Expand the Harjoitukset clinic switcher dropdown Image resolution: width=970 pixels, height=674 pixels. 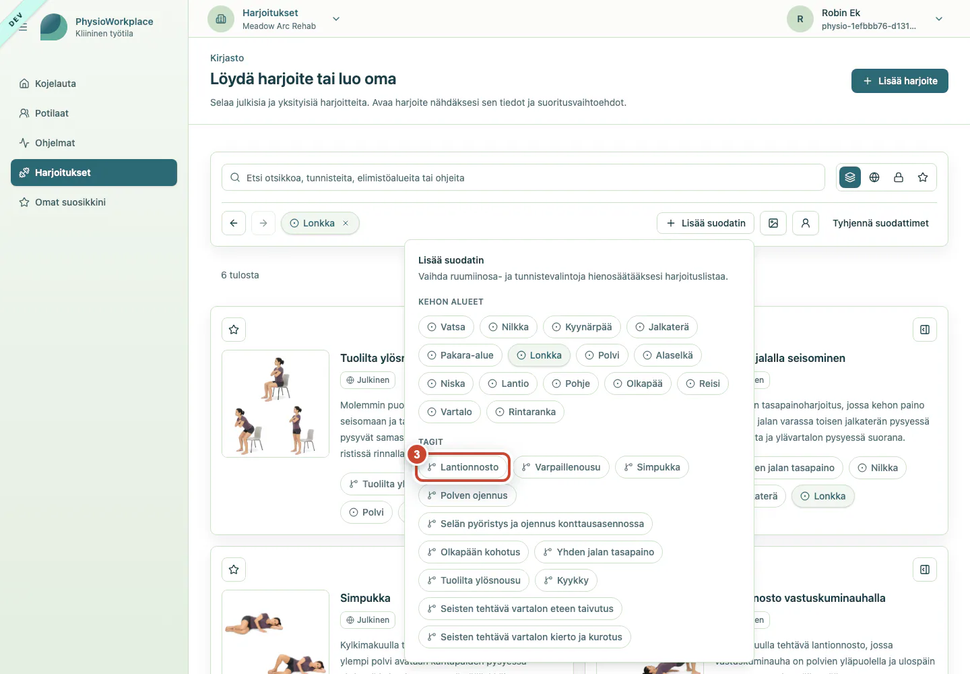336,19
